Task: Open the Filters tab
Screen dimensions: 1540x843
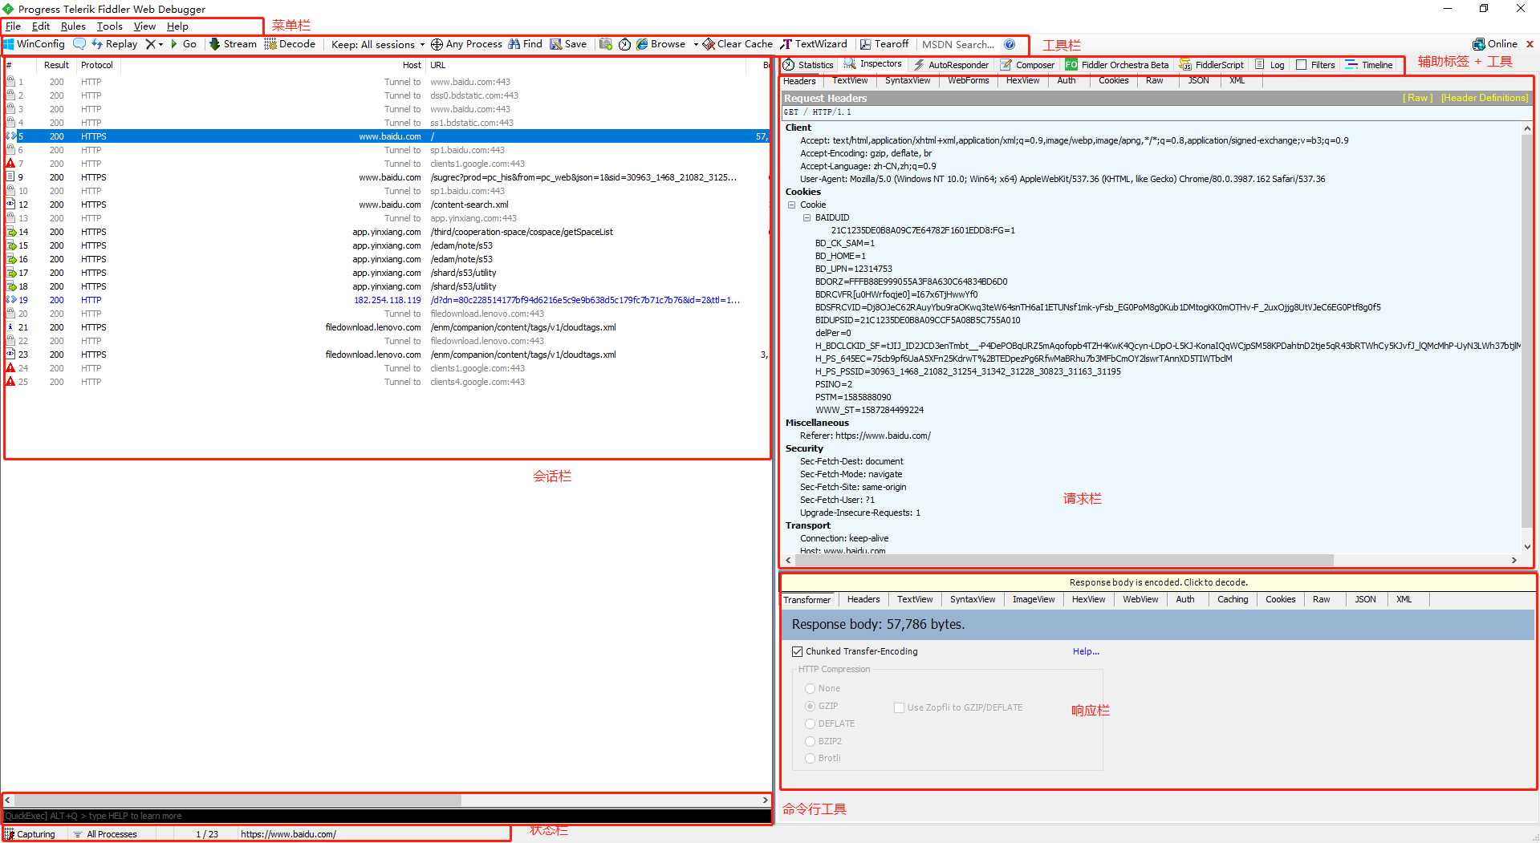Action: click(x=1316, y=65)
